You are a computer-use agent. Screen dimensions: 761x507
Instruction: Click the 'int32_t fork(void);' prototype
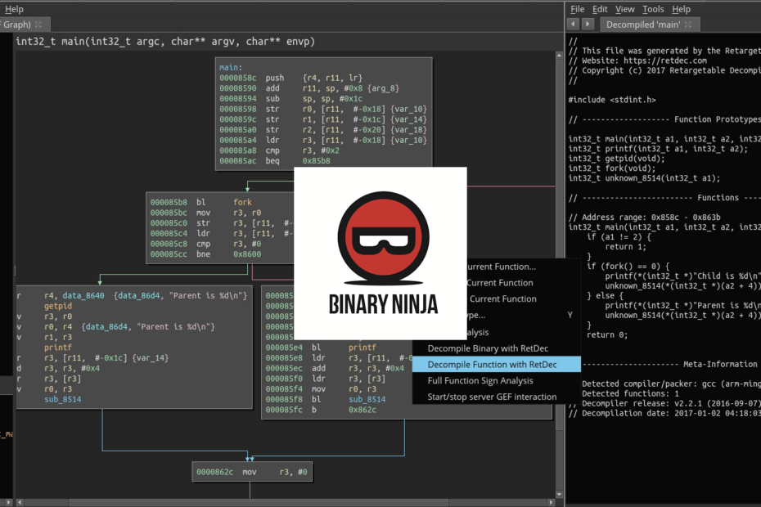(x=611, y=168)
